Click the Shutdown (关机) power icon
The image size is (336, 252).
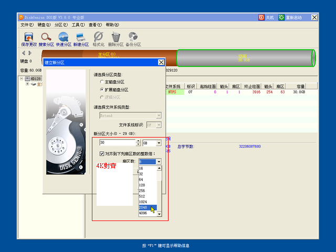261,17
